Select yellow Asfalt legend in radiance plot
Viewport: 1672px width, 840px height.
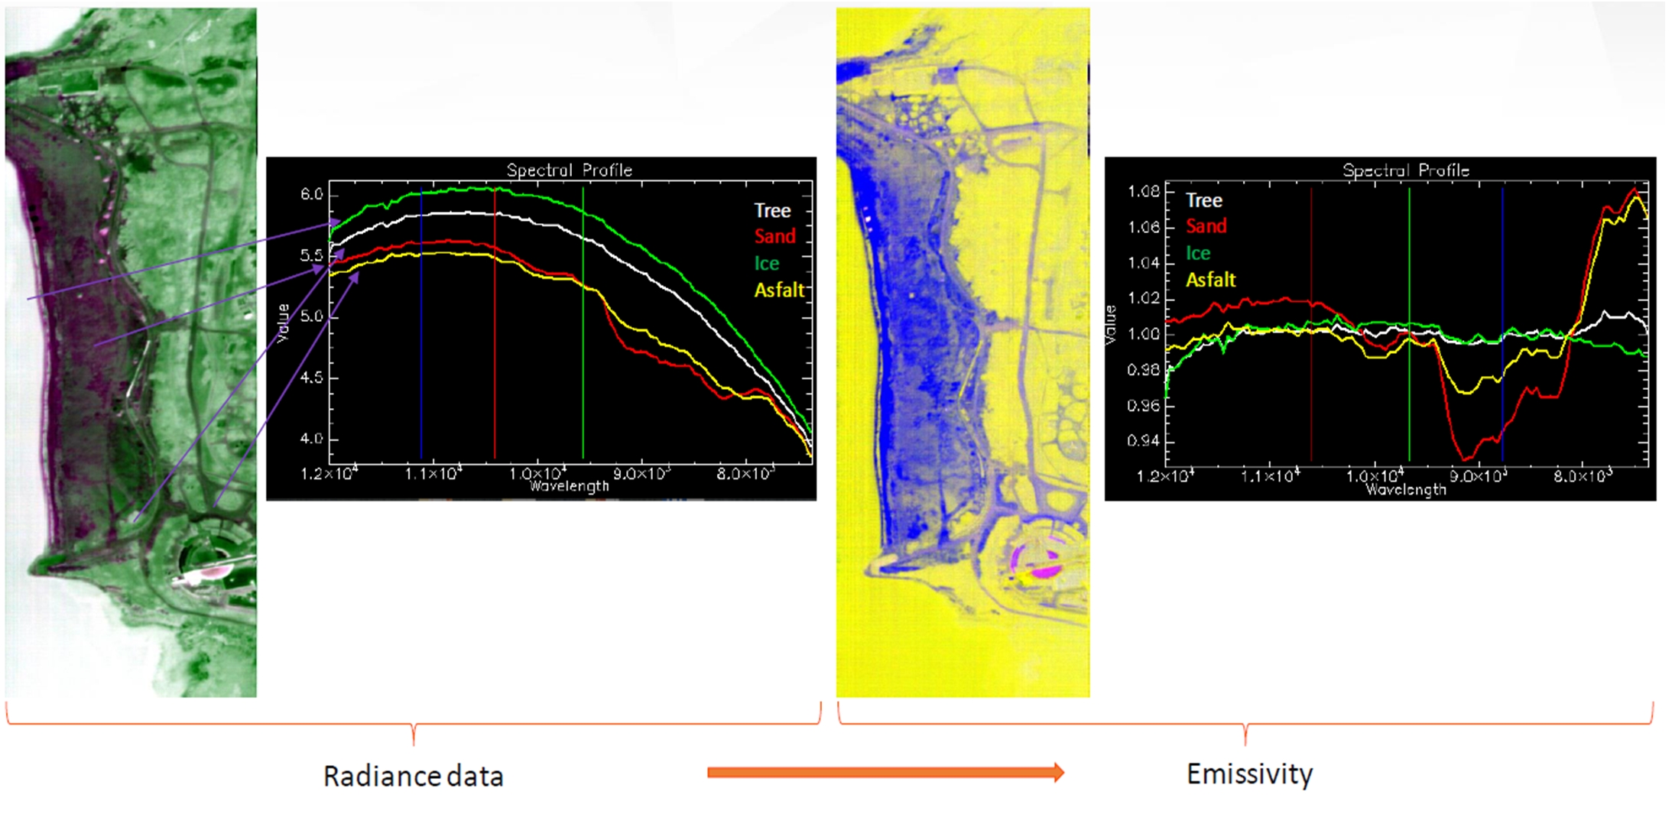click(779, 290)
